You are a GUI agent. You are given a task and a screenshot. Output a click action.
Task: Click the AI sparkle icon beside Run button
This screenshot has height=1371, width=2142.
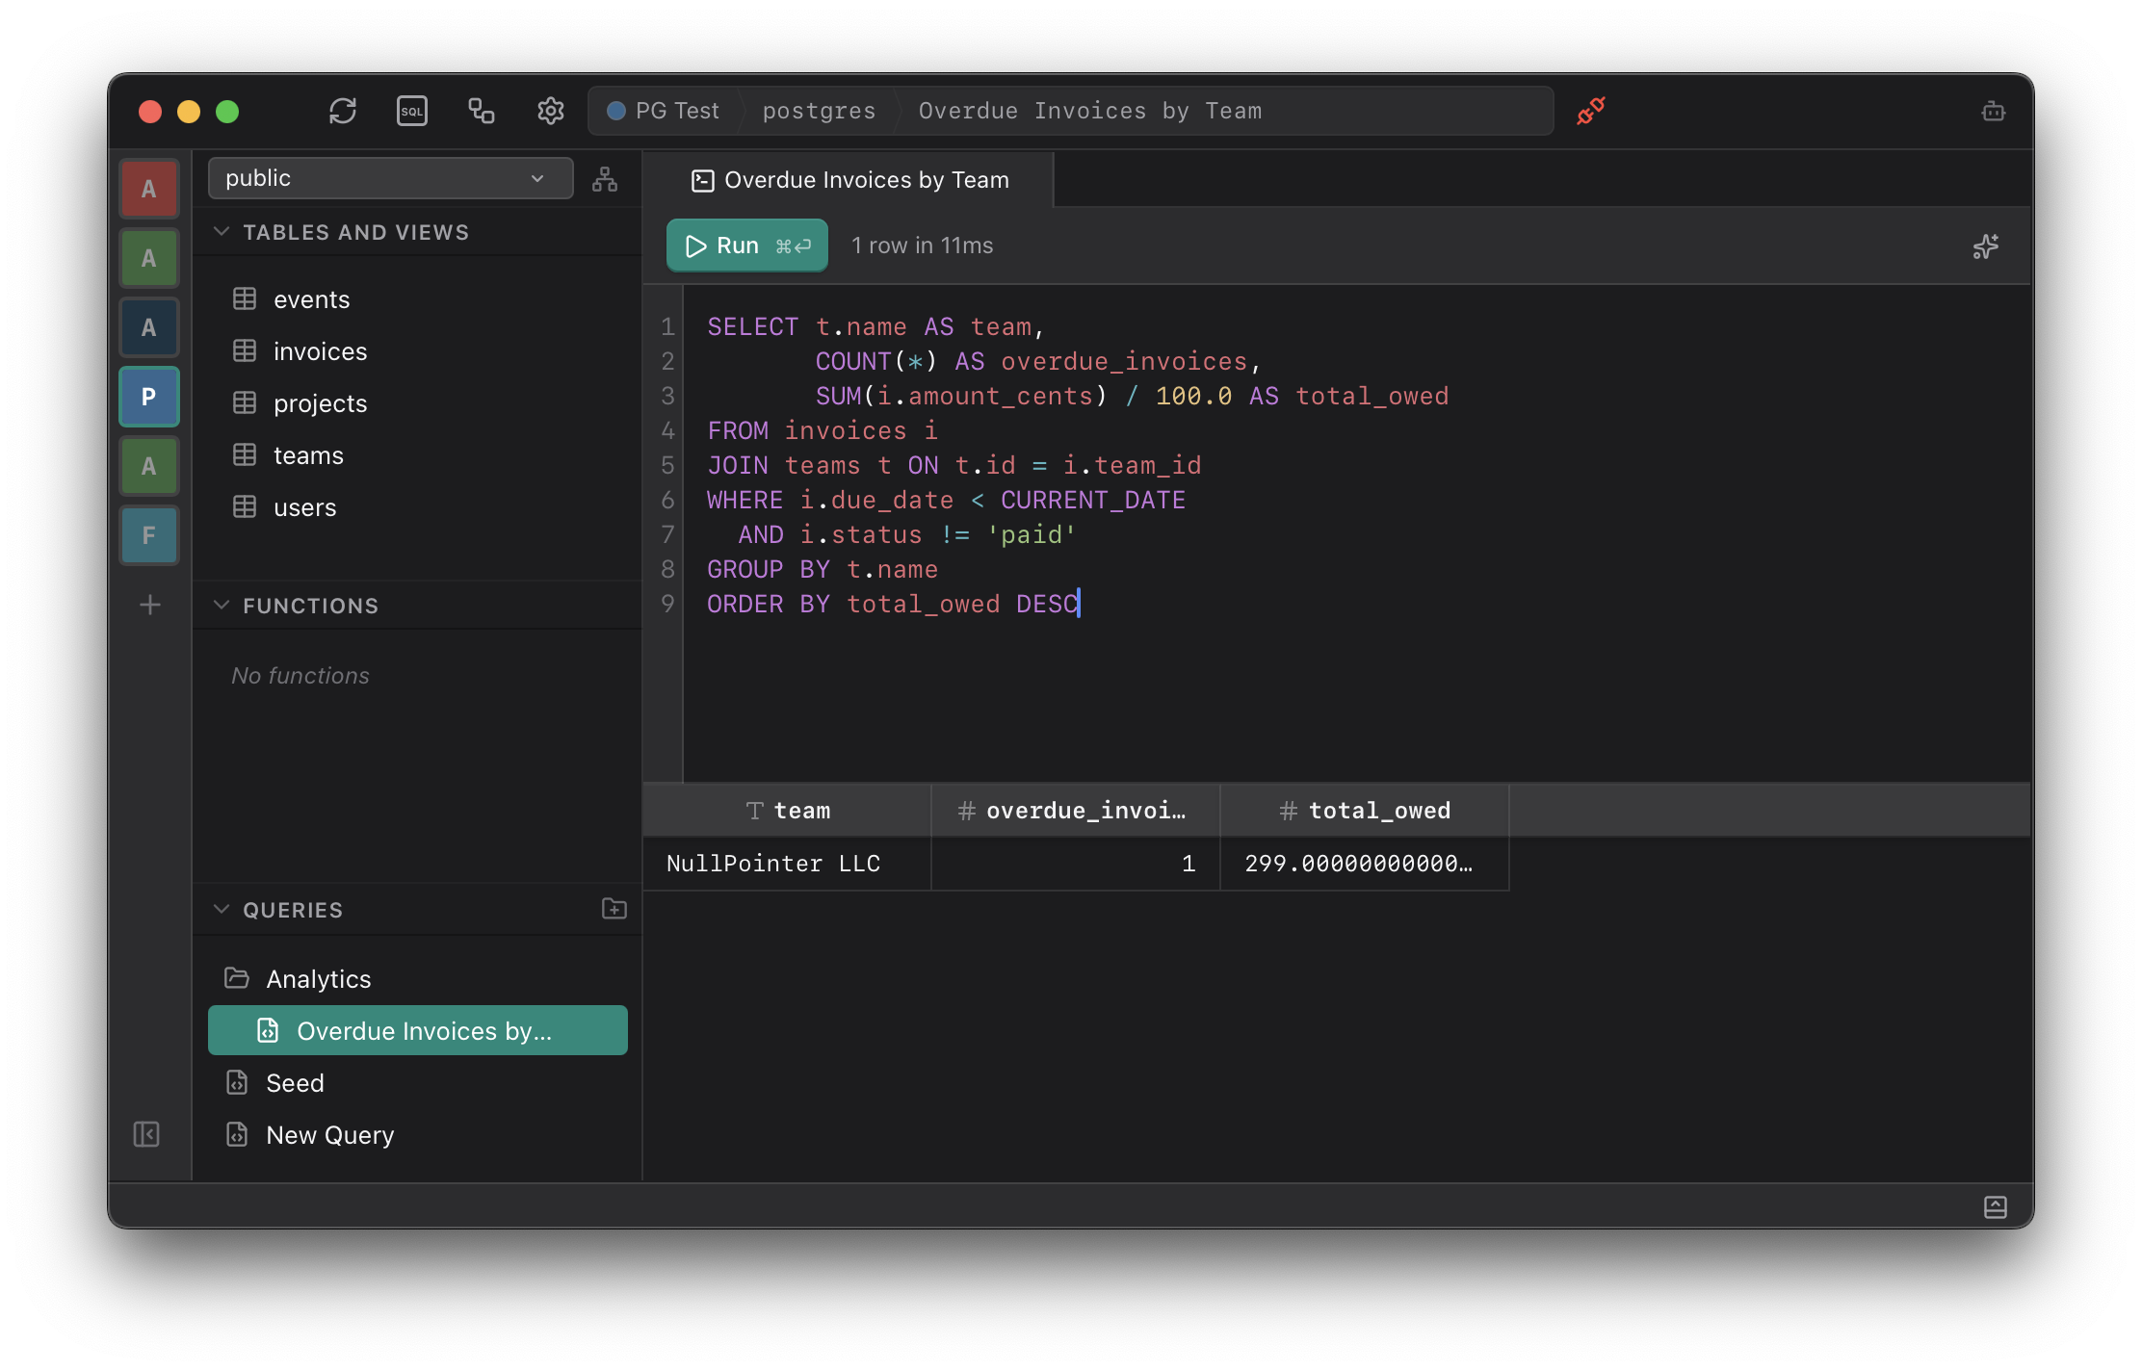(1985, 246)
